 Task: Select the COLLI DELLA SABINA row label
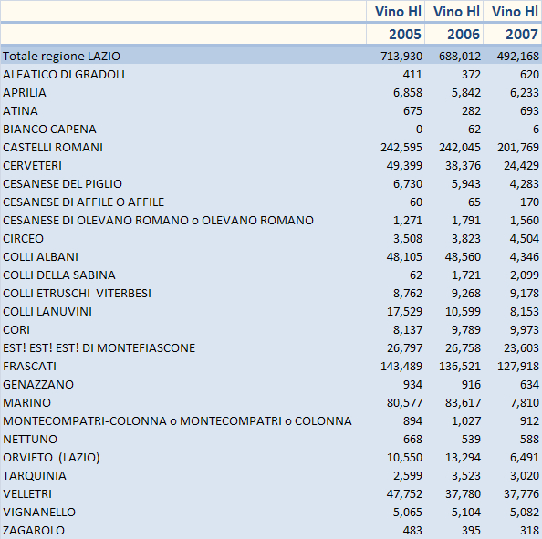(59, 275)
